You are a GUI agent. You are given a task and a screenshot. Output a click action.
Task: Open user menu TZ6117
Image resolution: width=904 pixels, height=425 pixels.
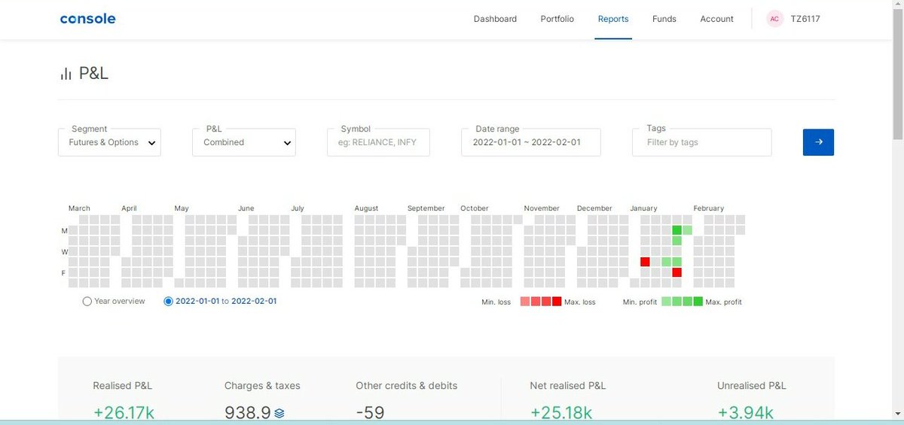point(805,19)
